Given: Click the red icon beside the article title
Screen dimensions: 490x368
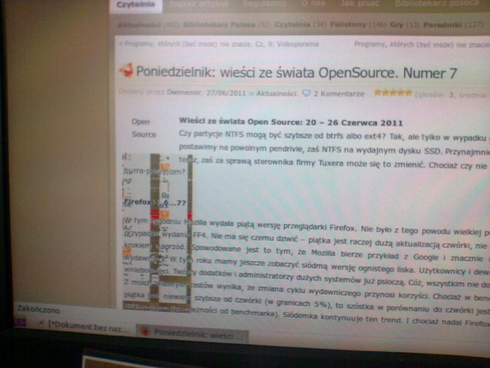Looking at the screenshot, I should coord(124,72).
